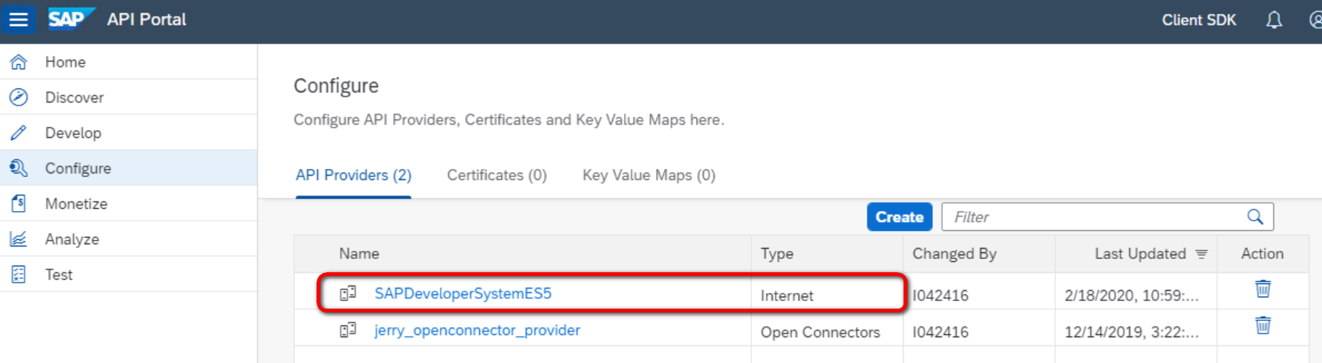Image resolution: width=1322 pixels, height=363 pixels.
Task: Click the Home house icon
Action: 18,62
